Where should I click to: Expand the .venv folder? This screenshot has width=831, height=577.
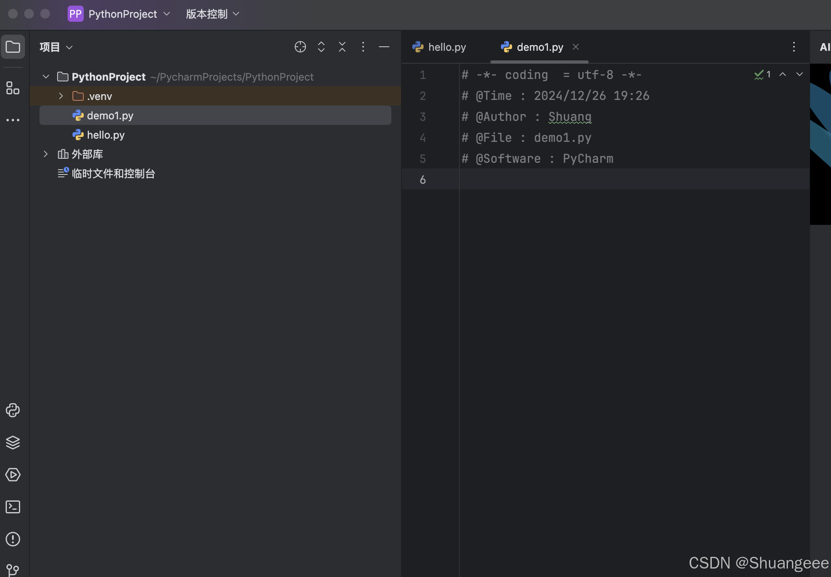coord(61,96)
